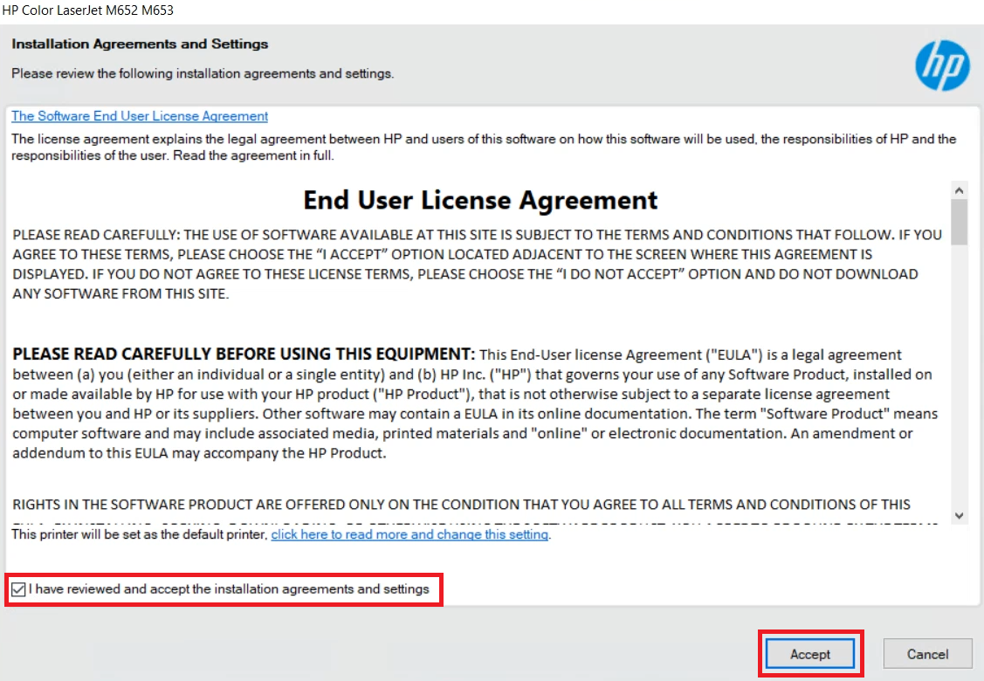Click the 'I have reviewed and accept' label
984x681 pixels.
click(x=229, y=589)
